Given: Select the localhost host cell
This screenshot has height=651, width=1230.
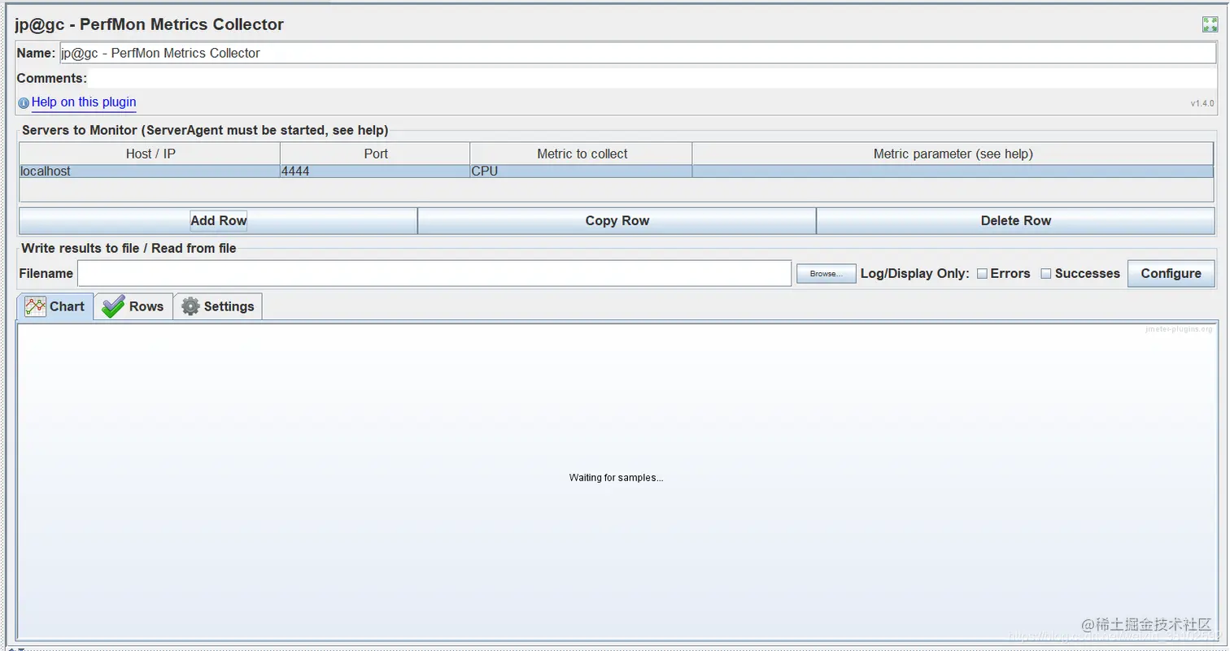Looking at the screenshot, I should click(x=150, y=171).
